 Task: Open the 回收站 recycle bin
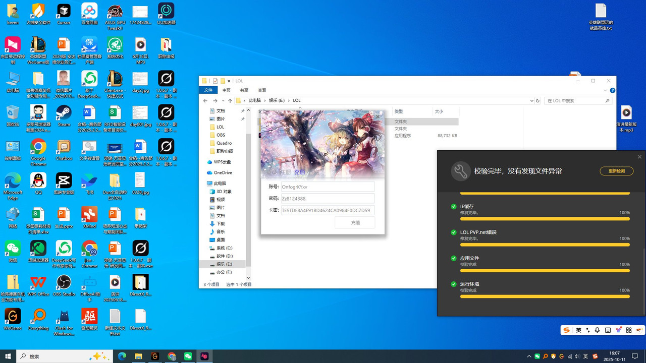point(13,115)
